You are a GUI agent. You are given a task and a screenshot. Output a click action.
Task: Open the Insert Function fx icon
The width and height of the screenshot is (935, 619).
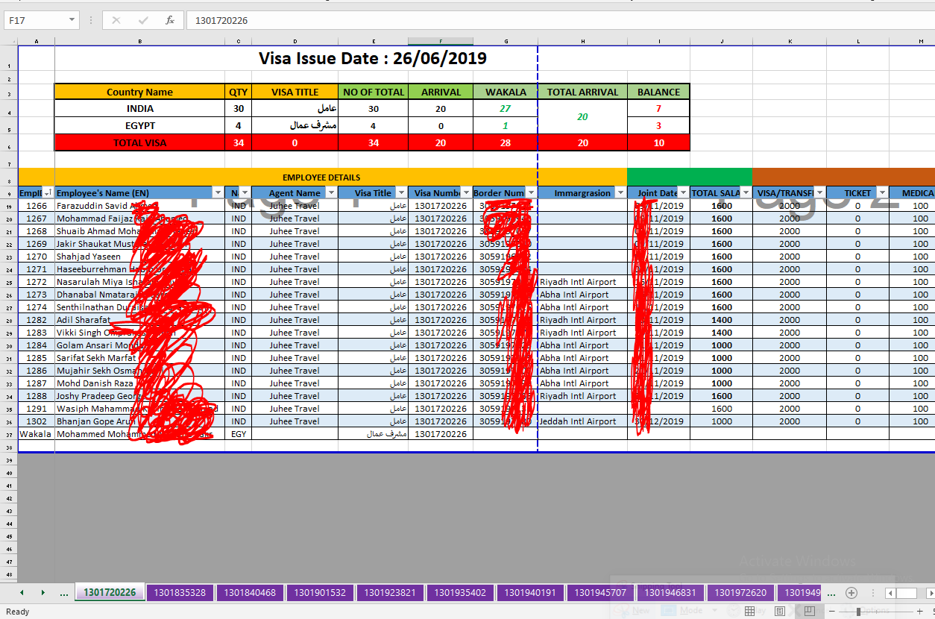pos(170,20)
